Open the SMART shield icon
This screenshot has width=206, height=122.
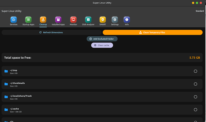pyautogui.click(x=103, y=20)
